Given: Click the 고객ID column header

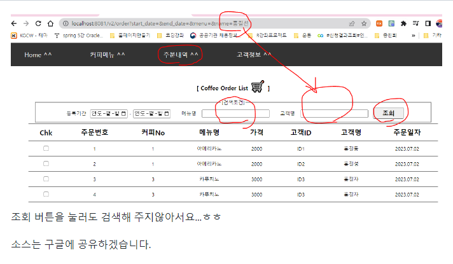Looking at the screenshot, I should click(301, 132).
